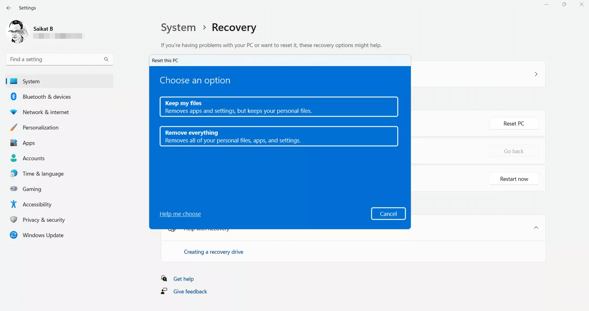Screen dimensions: 589x311
Task: Click the Accessibility icon
Action: [13, 204]
